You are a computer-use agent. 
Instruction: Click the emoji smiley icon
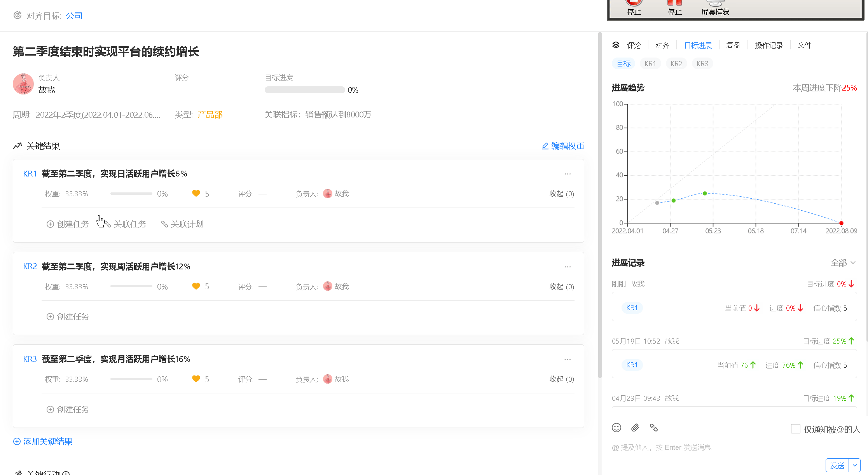[616, 428]
